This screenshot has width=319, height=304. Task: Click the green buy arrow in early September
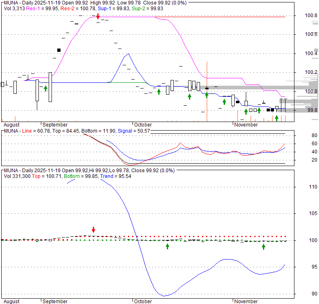click(46, 88)
